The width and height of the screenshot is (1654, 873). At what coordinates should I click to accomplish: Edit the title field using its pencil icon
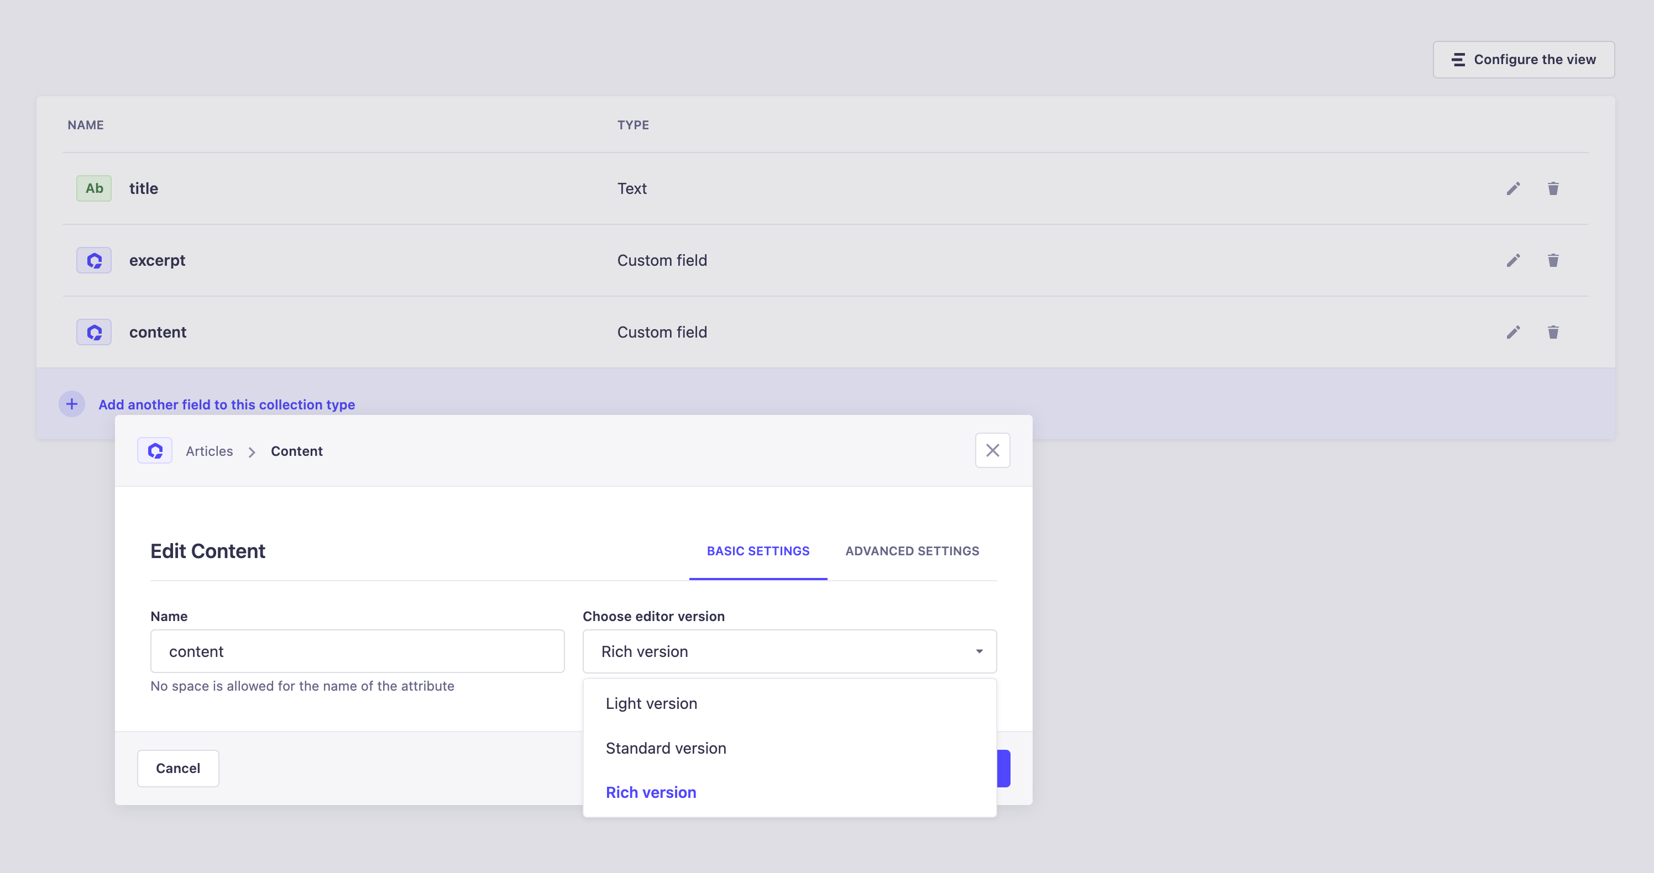[x=1514, y=189]
